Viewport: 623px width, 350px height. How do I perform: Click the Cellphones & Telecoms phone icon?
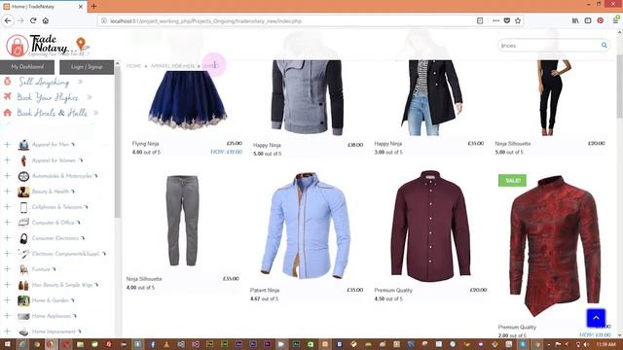[23, 207]
